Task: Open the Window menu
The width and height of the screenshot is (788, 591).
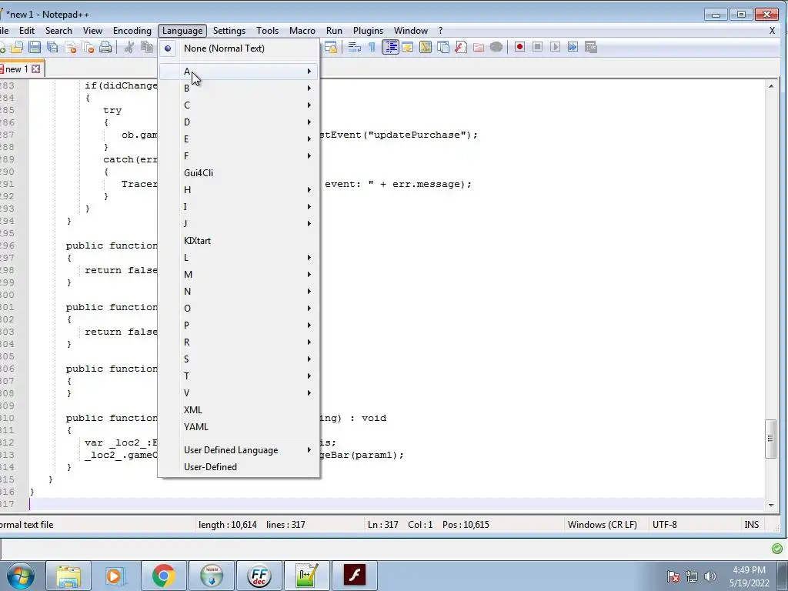Action: tap(411, 31)
